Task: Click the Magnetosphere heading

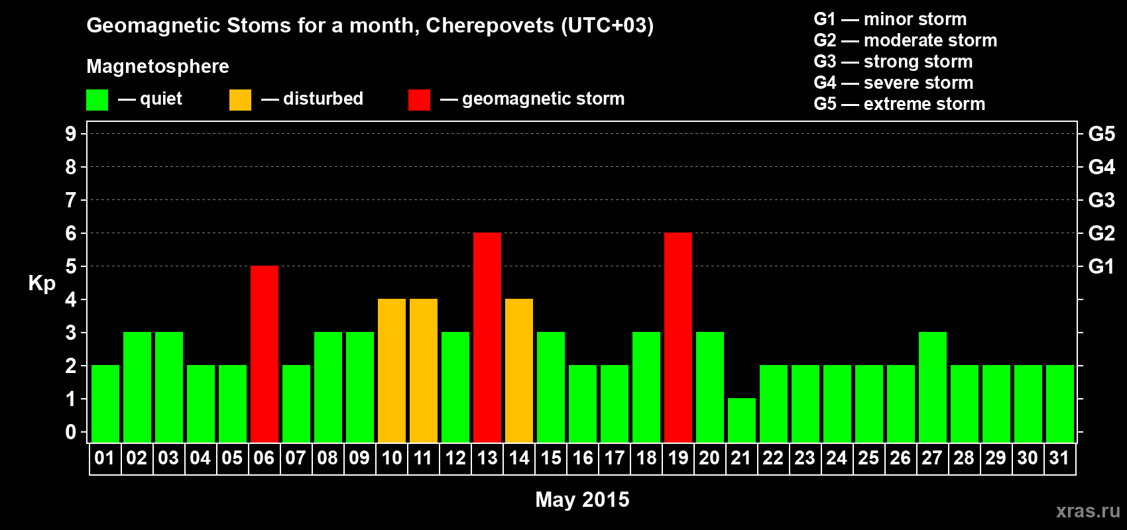Action: 158,67
